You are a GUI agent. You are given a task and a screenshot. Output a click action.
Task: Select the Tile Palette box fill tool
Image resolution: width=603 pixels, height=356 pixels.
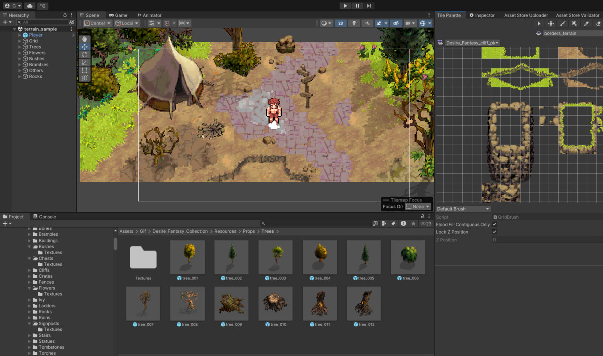(574, 23)
